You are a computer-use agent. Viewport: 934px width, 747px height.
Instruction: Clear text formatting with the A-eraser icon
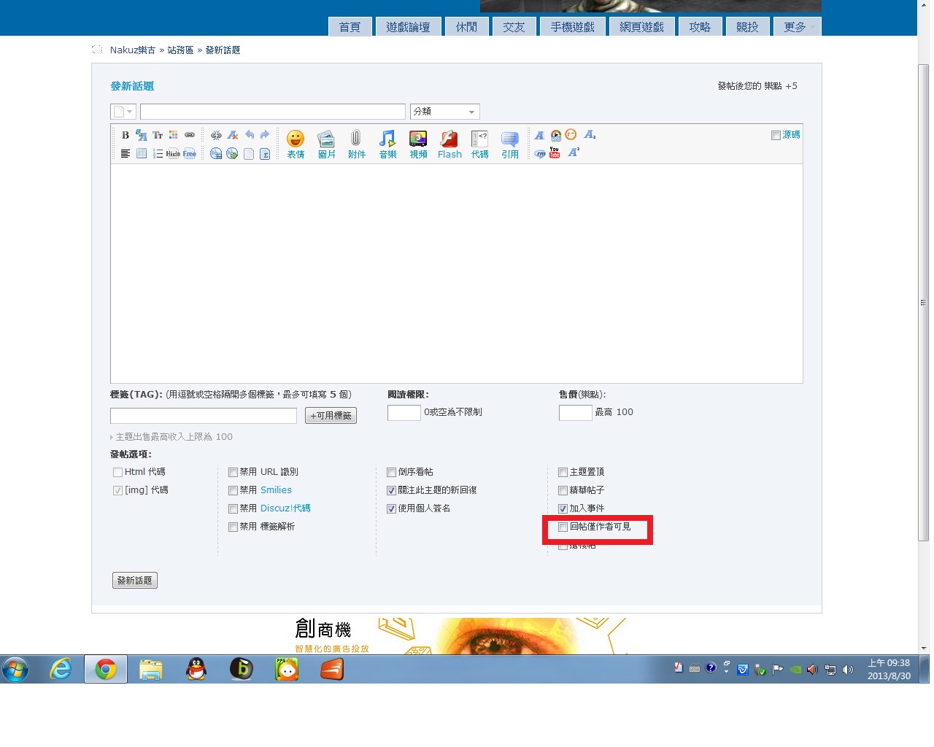(x=233, y=135)
